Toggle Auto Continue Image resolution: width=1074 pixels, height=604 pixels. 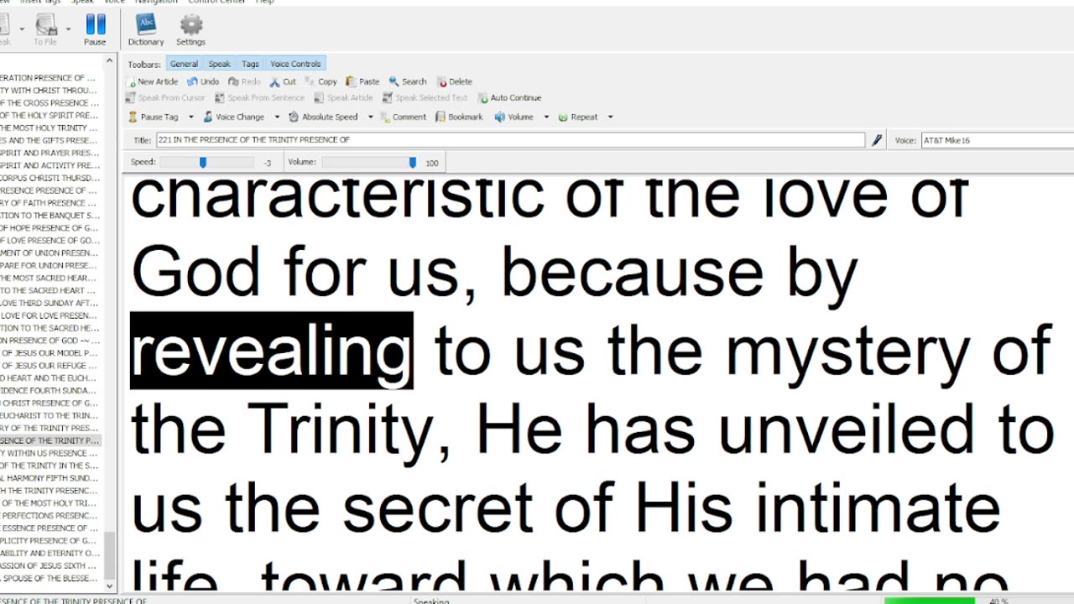tap(508, 98)
